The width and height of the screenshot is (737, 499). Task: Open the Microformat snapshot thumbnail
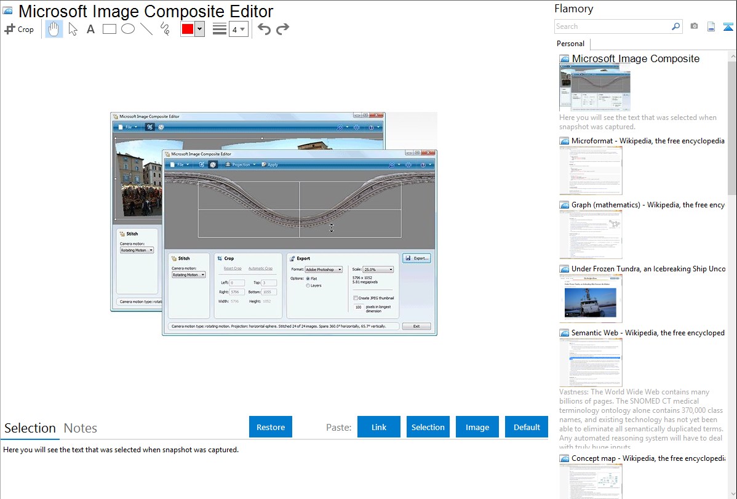pos(591,170)
